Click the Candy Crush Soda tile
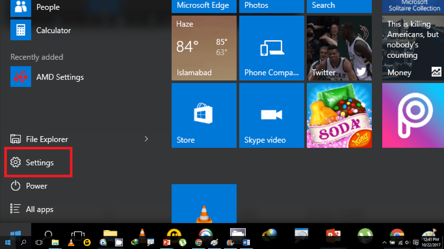444x249 pixels. pos(339,115)
